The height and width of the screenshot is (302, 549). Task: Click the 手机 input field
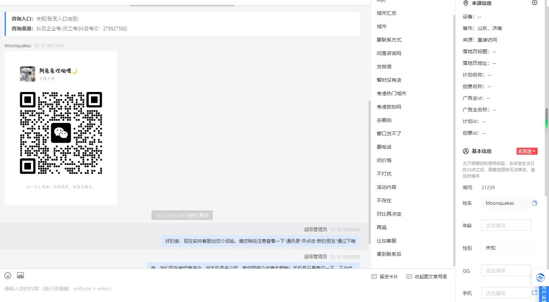click(x=506, y=293)
